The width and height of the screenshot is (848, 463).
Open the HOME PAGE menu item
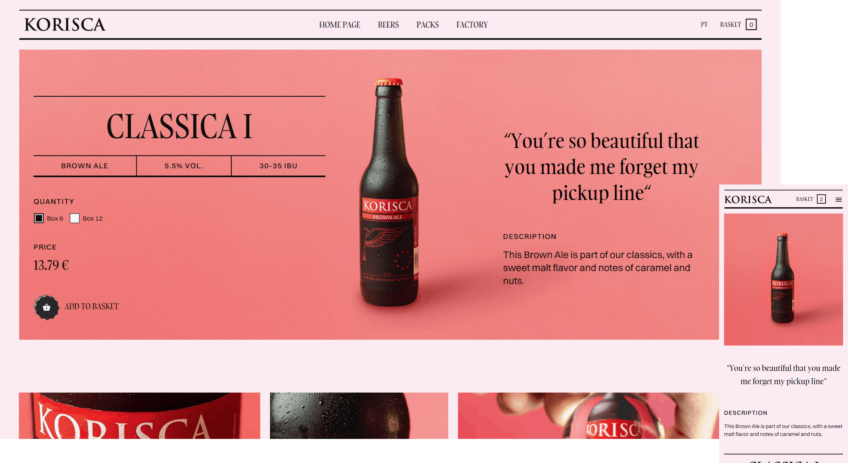click(x=339, y=25)
